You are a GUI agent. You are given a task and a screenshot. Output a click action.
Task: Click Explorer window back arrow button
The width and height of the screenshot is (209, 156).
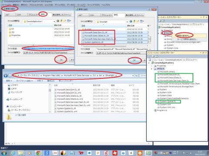click(x=6, y=75)
